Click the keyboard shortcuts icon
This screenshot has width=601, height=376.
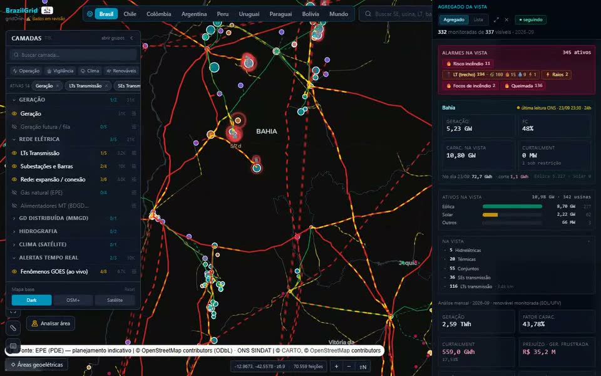point(13,346)
